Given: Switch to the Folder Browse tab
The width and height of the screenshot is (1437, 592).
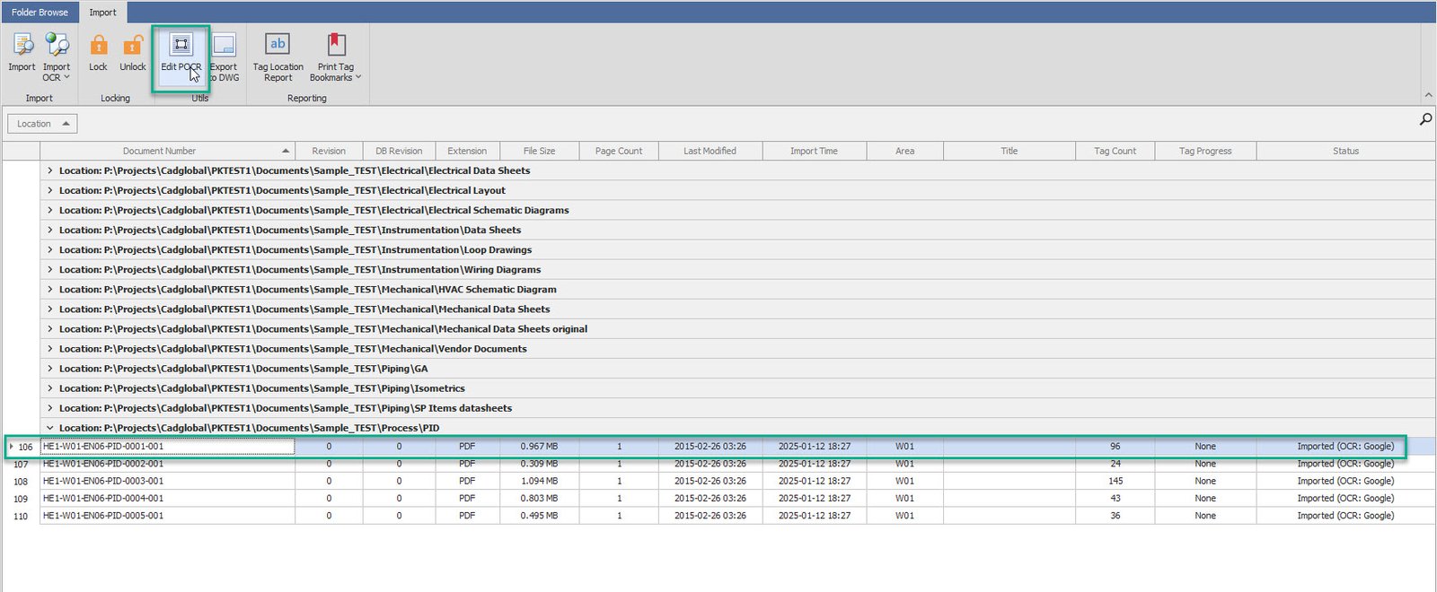Looking at the screenshot, I should point(40,13).
